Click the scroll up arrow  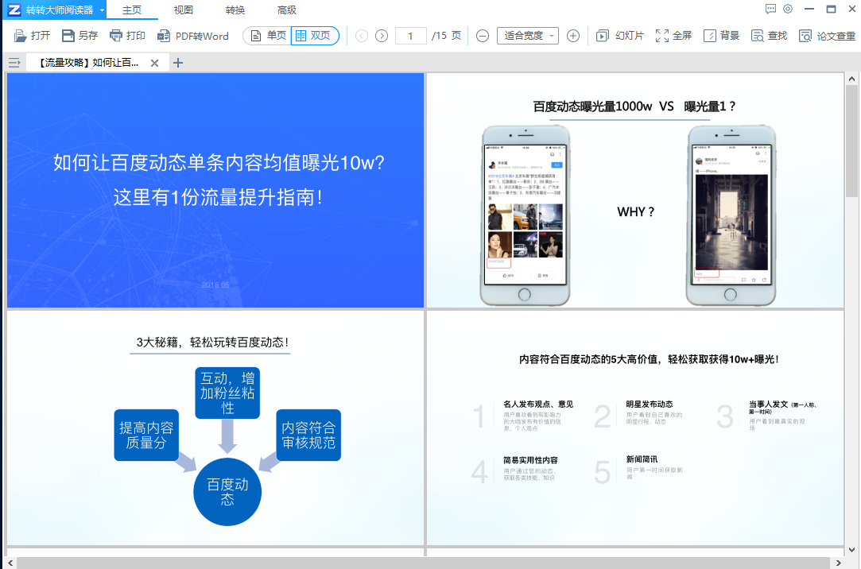tap(851, 79)
